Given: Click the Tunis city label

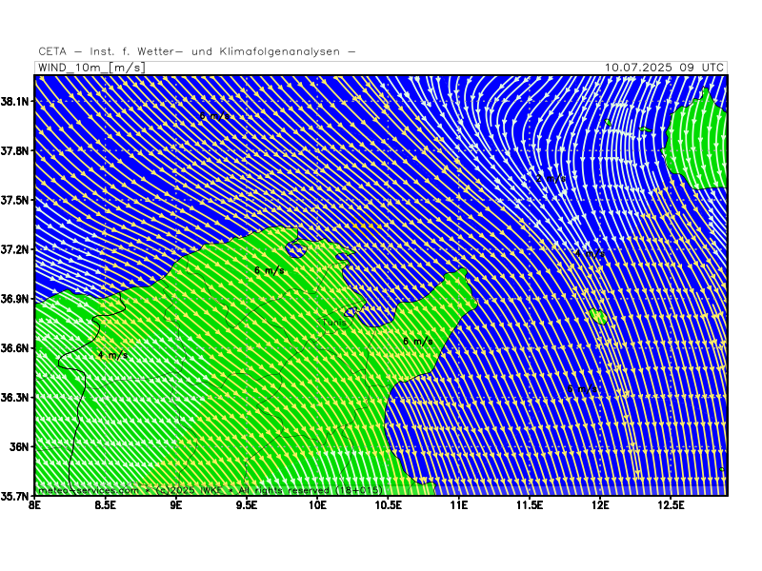Looking at the screenshot, I should click(334, 323).
